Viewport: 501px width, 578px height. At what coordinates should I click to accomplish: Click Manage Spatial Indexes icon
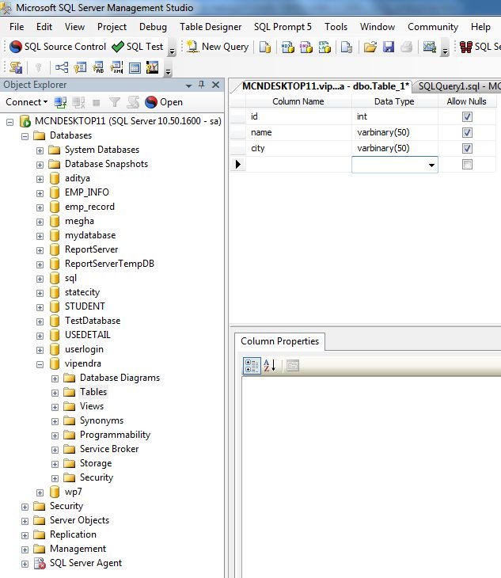tap(152, 68)
